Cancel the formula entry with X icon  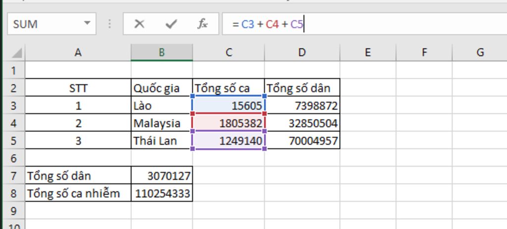click(139, 24)
